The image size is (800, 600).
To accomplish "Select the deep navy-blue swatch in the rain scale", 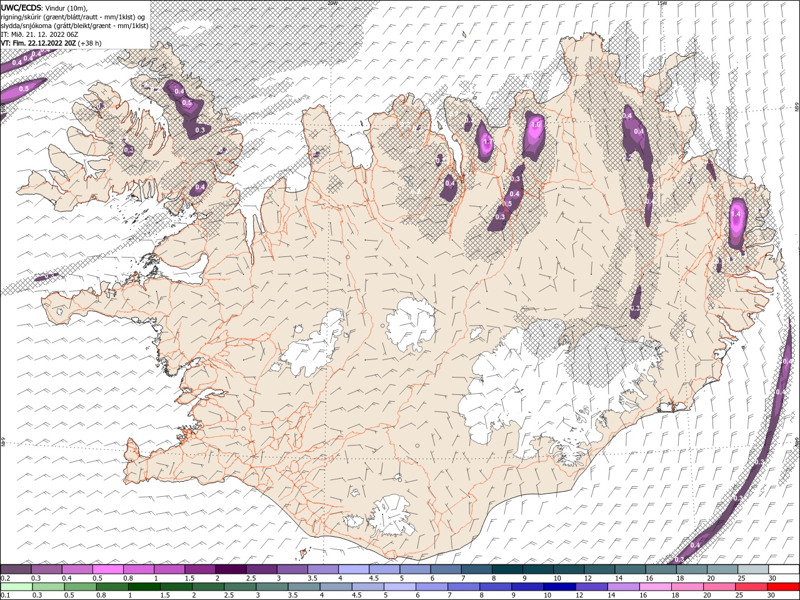I will point(559,587).
